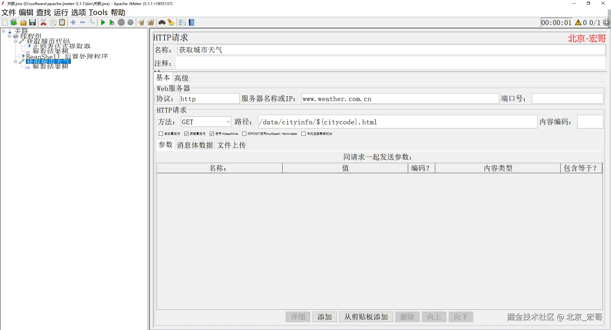Image resolution: width=611 pixels, height=330 pixels.
Task: Click the 端口号 port field
Action: (x=567, y=99)
